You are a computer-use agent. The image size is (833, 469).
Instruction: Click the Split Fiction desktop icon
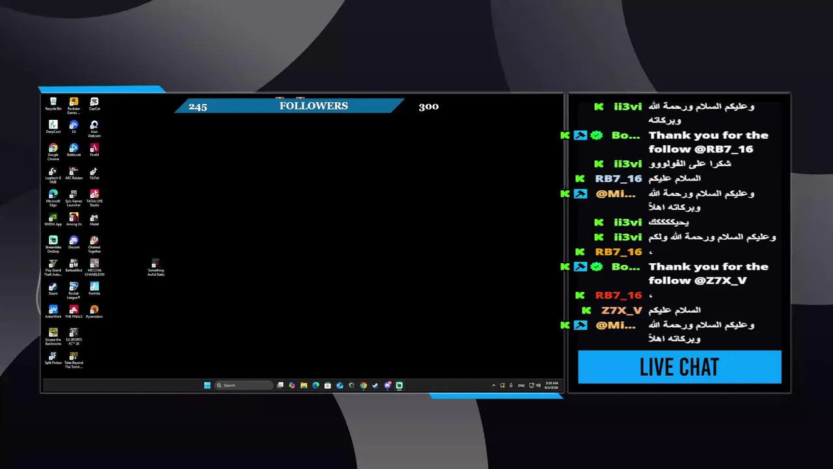pos(53,358)
